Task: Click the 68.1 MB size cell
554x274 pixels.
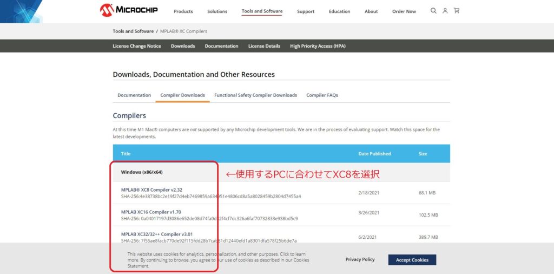Action: pyautogui.click(x=427, y=193)
